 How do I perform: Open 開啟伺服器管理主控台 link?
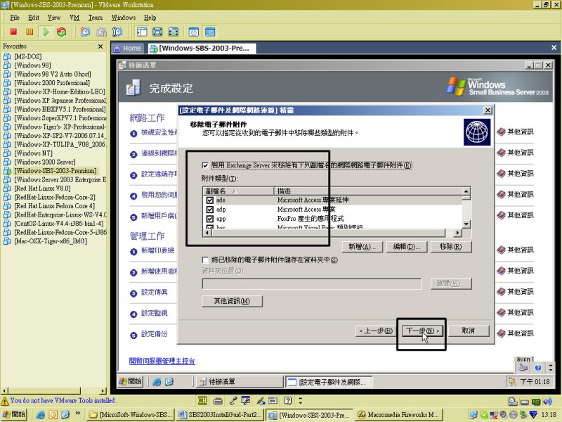(x=162, y=361)
